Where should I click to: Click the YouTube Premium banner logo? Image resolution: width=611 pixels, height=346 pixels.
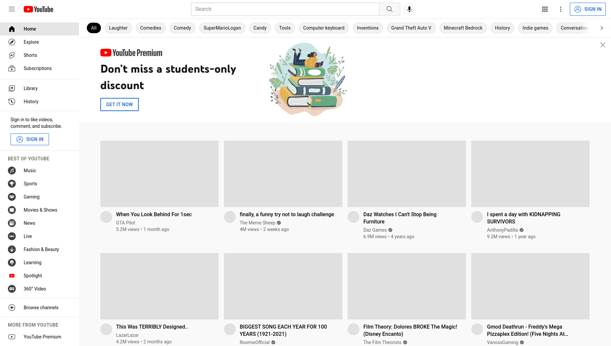pos(131,53)
